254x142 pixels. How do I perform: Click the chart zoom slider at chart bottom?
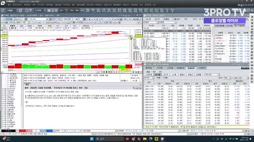(x=128, y=72)
